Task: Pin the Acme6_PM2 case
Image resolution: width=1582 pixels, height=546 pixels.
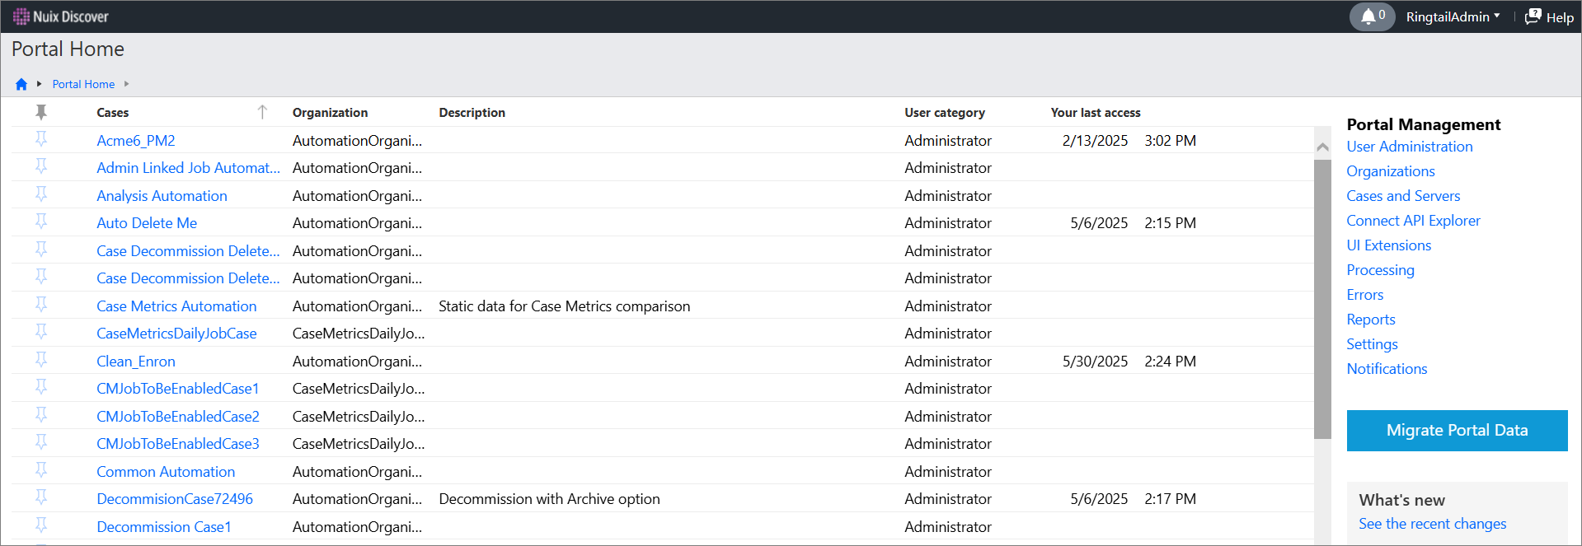Action: pyautogui.click(x=41, y=140)
